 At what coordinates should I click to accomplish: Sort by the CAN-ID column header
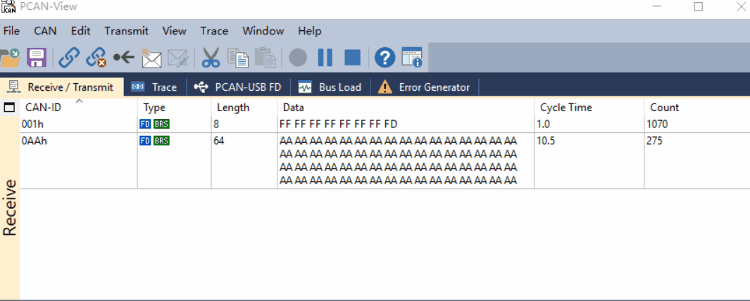(44, 108)
